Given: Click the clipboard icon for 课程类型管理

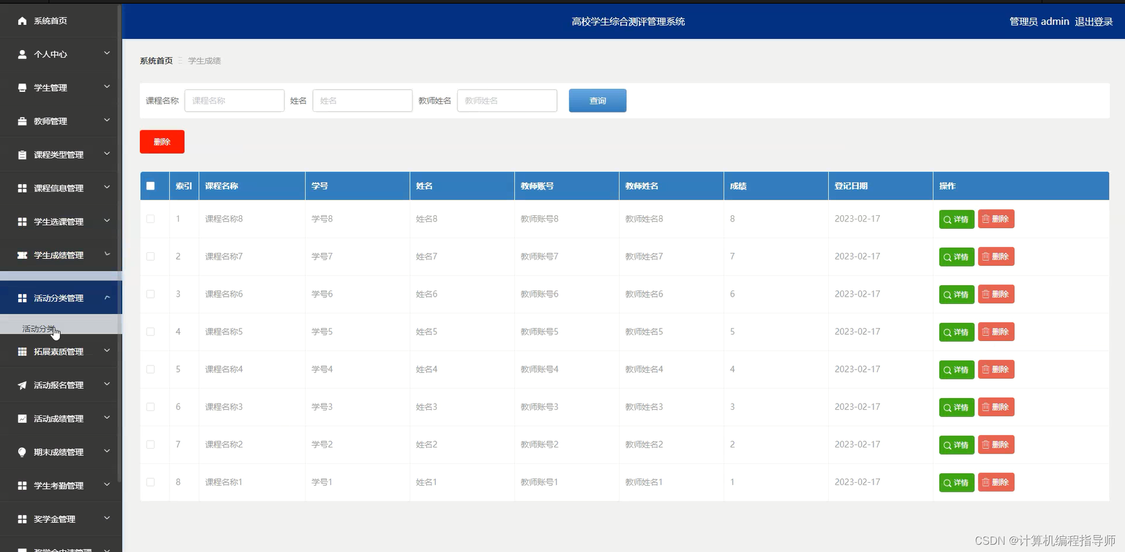Looking at the screenshot, I should pos(22,154).
